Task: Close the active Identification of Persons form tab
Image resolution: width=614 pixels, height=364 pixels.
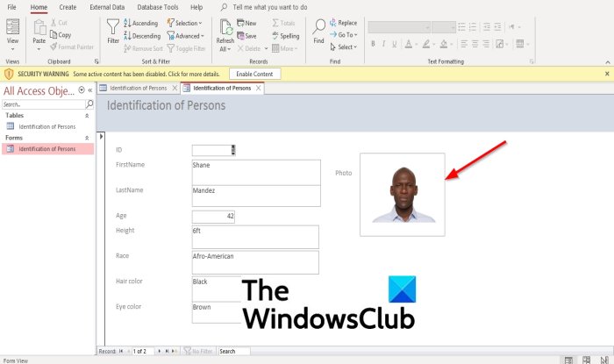Action: [x=259, y=88]
